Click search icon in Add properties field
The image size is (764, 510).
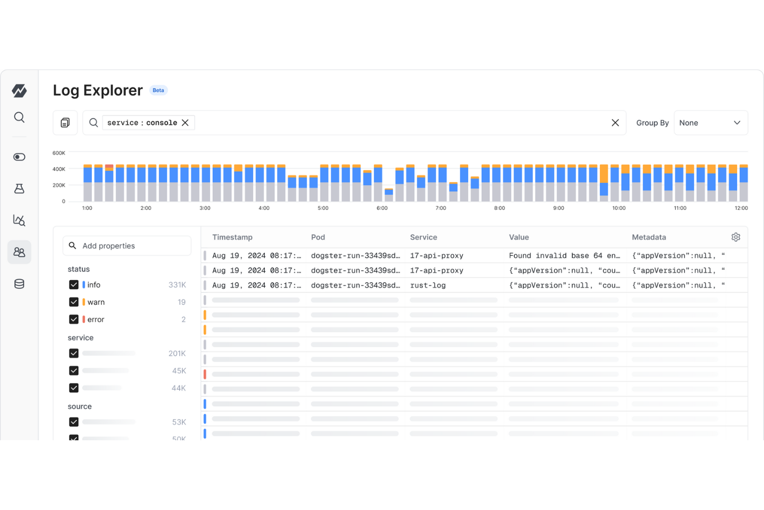click(x=73, y=245)
